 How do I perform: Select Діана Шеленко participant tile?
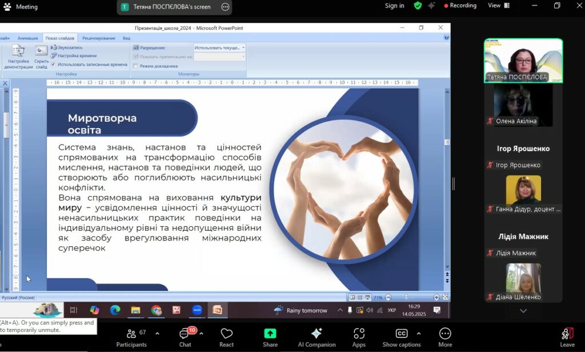click(x=523, y=282)
